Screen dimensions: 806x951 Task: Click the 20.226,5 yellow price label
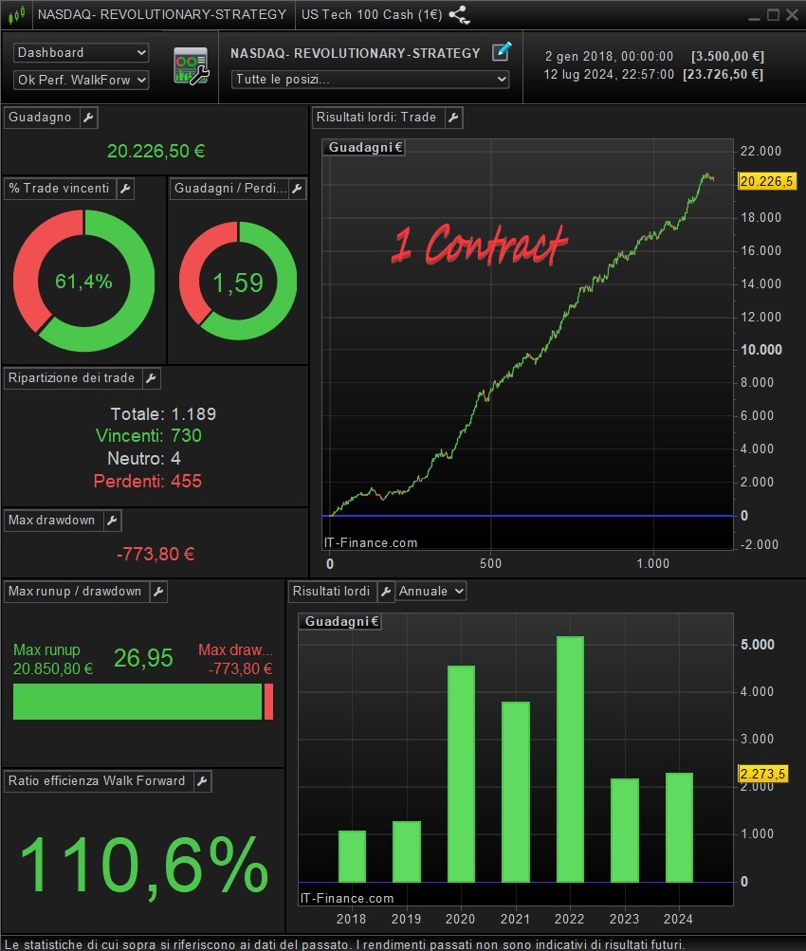click(x=766, y=181)
